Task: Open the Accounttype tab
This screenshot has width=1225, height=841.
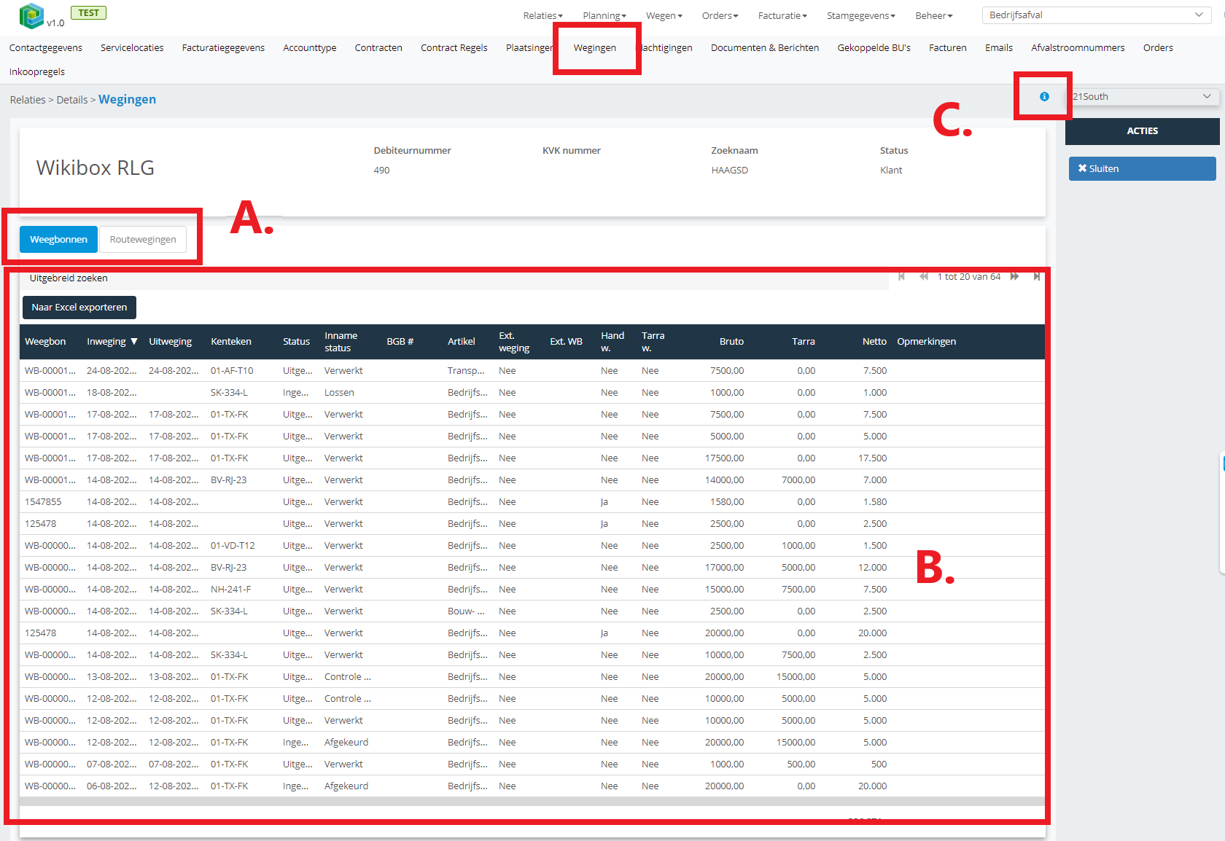Action: 310,47
